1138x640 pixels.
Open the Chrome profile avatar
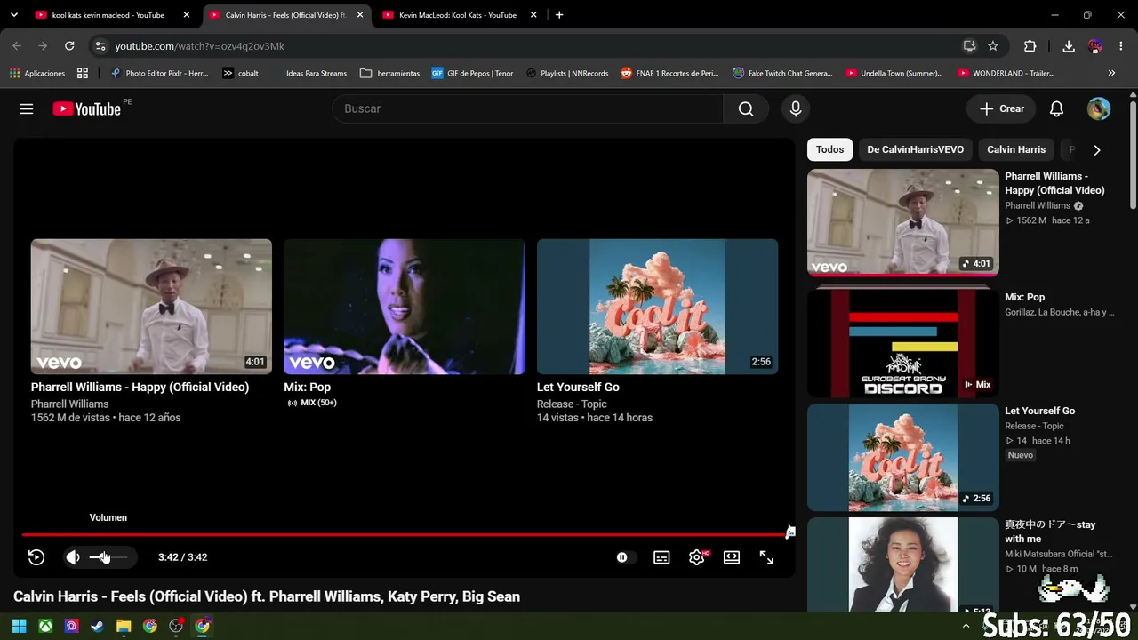[x=1095, y=46]
